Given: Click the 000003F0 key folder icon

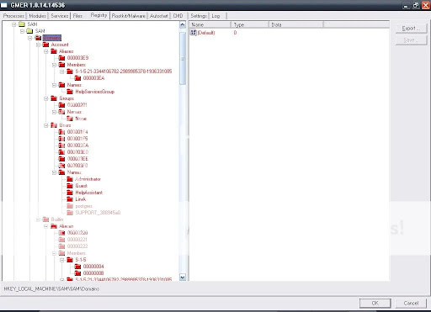Looking at the screenshot, I should (x=61, y=166).
